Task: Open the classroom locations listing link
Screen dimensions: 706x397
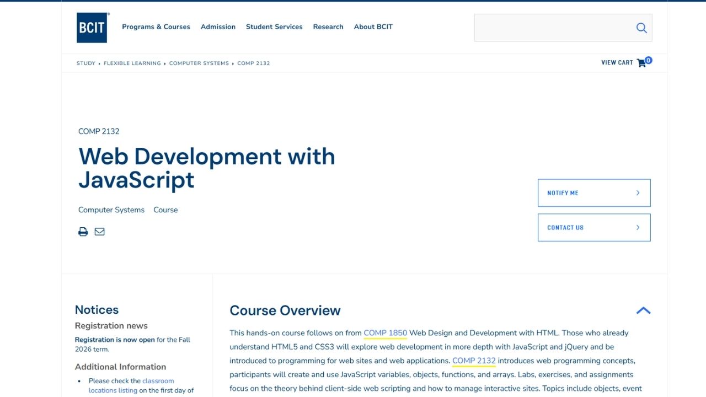Action: pos(131,385)
